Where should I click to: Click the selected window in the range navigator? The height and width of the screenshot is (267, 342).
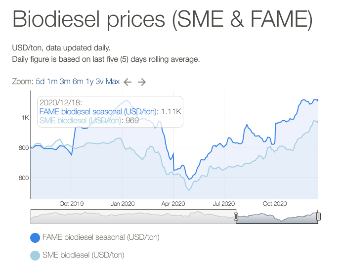tap(277, 217)
